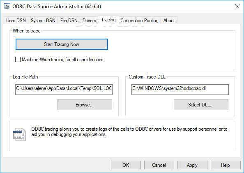Click the ODBC tracing description text

click(x=129, y=132)
